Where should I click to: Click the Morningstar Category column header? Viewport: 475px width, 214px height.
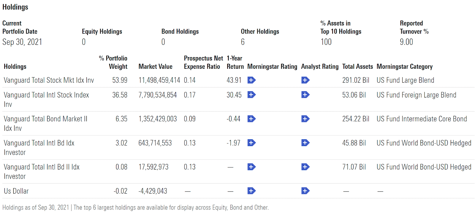pyautogui.click(x=405, y=66)
